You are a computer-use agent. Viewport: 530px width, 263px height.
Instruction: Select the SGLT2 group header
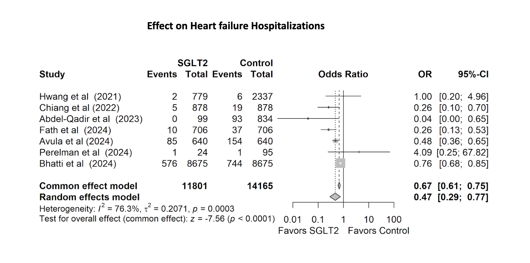(193, 63)
